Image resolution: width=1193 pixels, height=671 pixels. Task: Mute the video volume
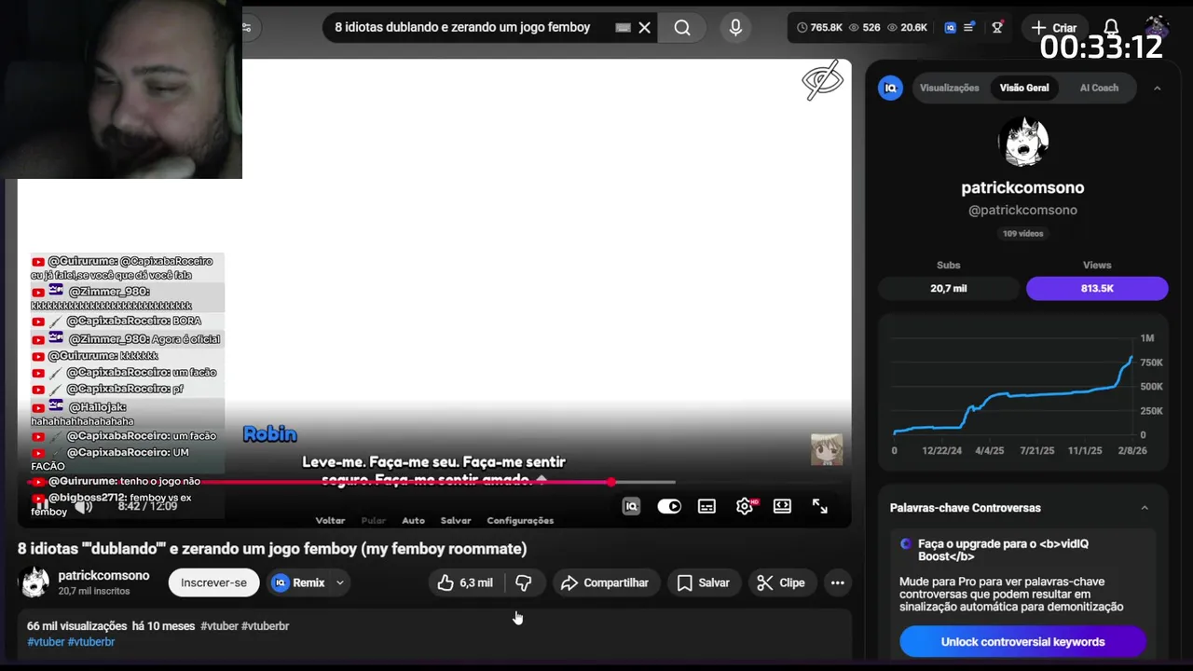click(x=83, y=506)
